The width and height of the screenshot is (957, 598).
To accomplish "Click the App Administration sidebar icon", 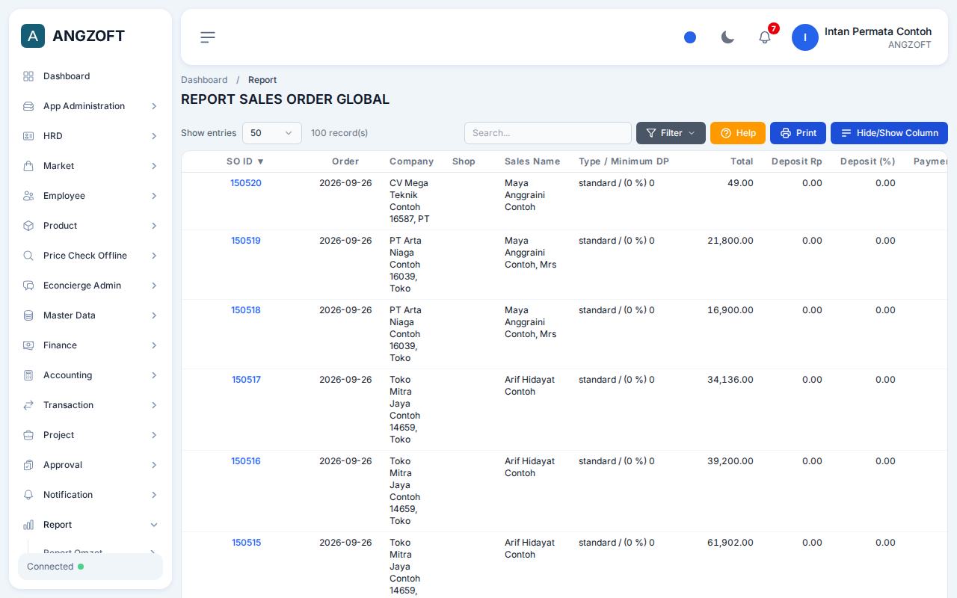I will point(28,106).
